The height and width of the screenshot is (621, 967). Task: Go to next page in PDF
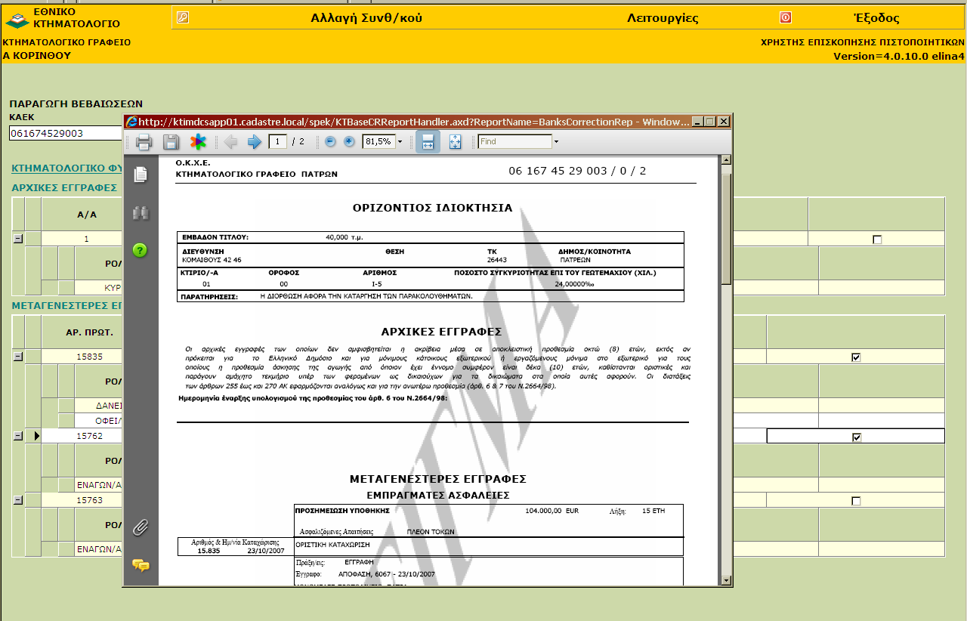pyautogui.click(x=255, y=141)
